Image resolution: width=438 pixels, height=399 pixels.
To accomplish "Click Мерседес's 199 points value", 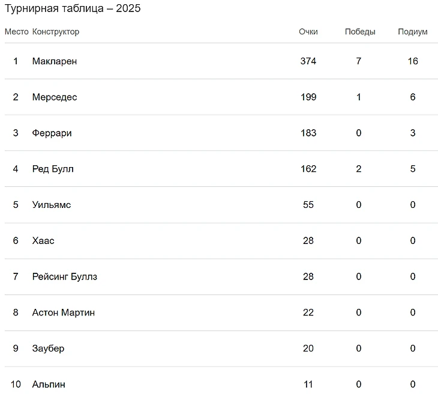I will (x=308, y=97).
